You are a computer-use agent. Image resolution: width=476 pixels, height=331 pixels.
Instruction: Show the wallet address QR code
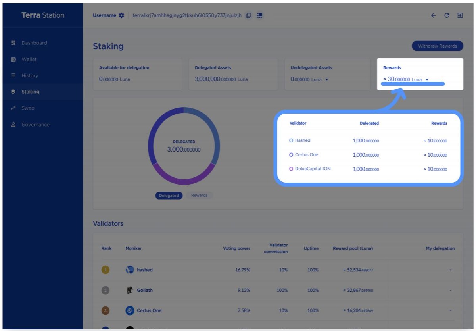(x=259, y=15)
